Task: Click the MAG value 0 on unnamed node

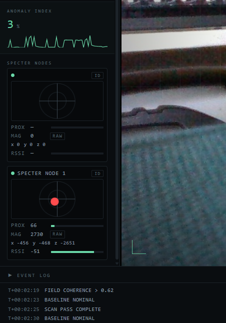Action: coord(32,136)
